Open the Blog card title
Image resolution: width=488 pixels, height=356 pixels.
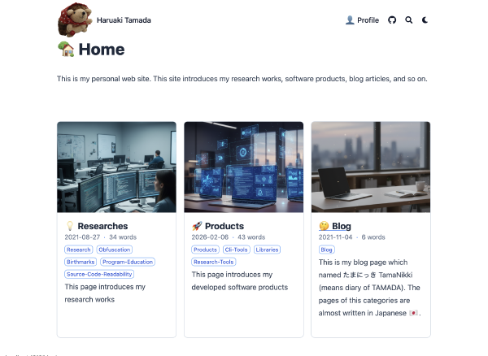[x=342, y=226]
